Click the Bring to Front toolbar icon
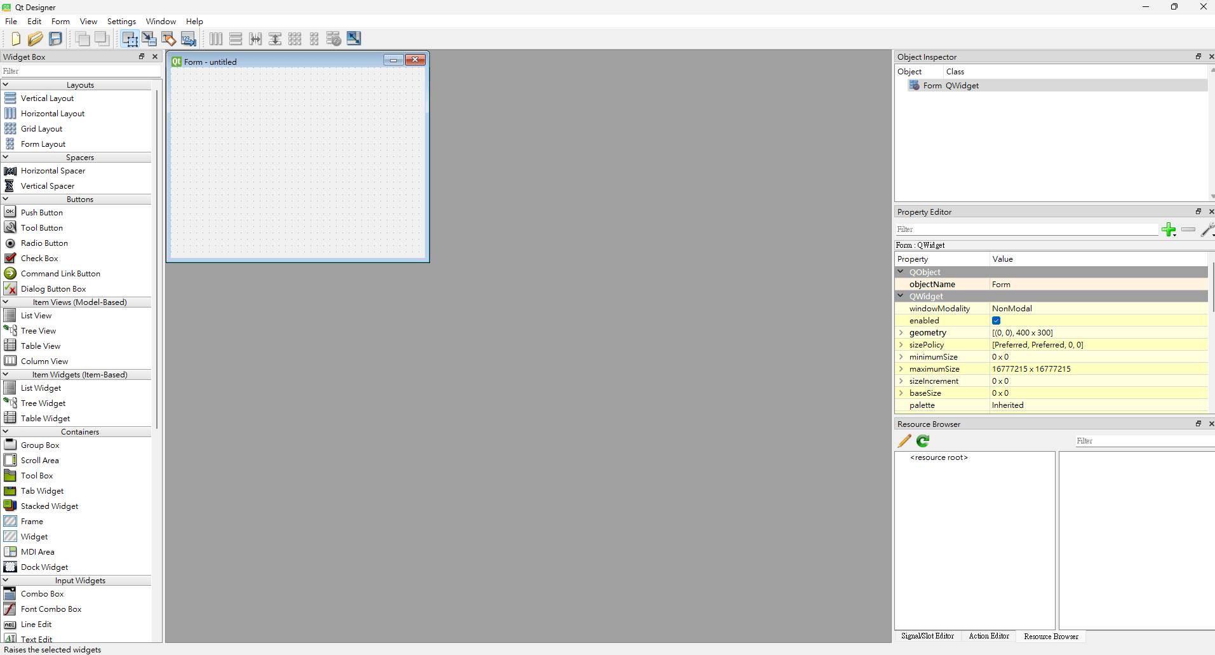 [x=83, y=39]
